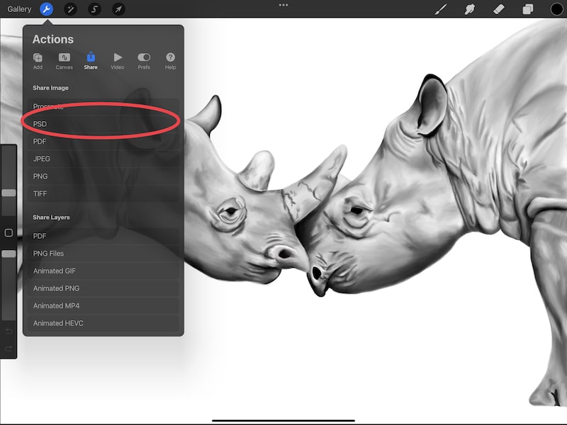
Task: Open the Layers panel icon
Action: coord(527,9)
